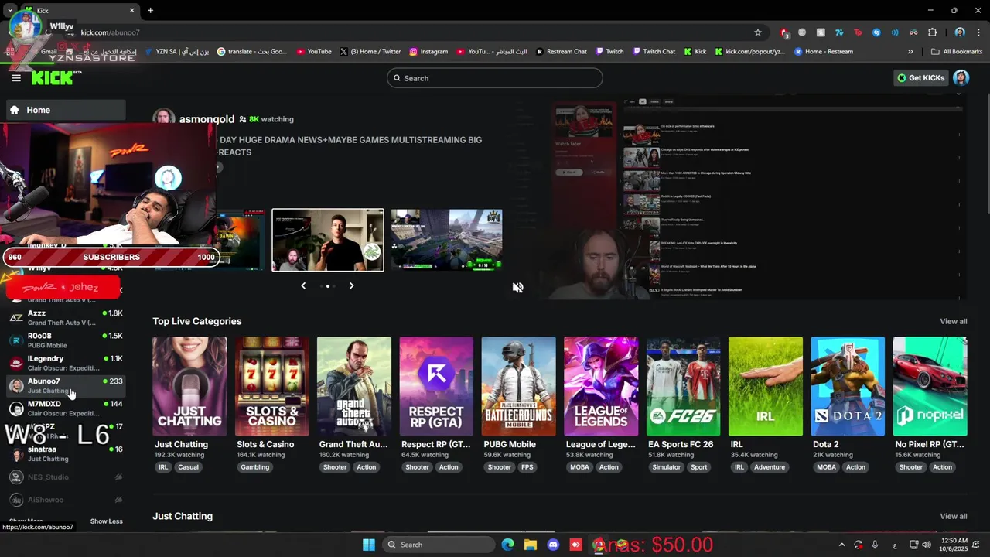Expand hidden bookmarks with the chevron
The width and height of the screenshot is (990, 557).
pyautogui.click(x=910, y=52)
